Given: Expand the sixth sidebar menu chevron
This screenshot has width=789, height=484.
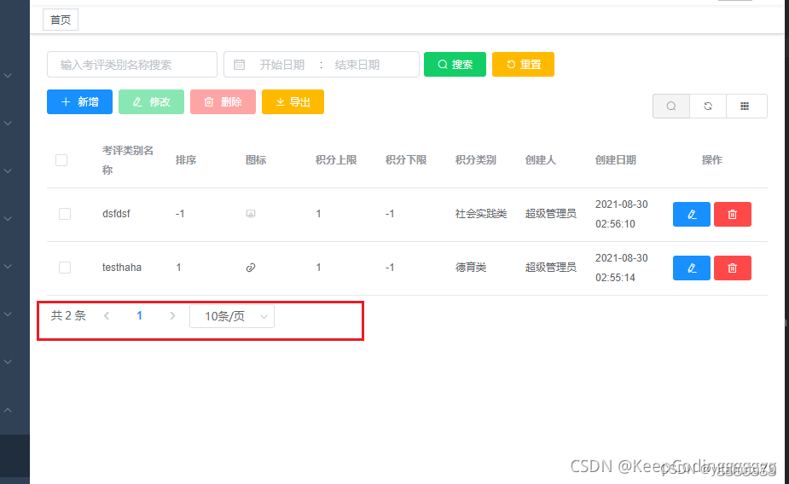Looking at the screenshot, I should click(x=8, y=314).
